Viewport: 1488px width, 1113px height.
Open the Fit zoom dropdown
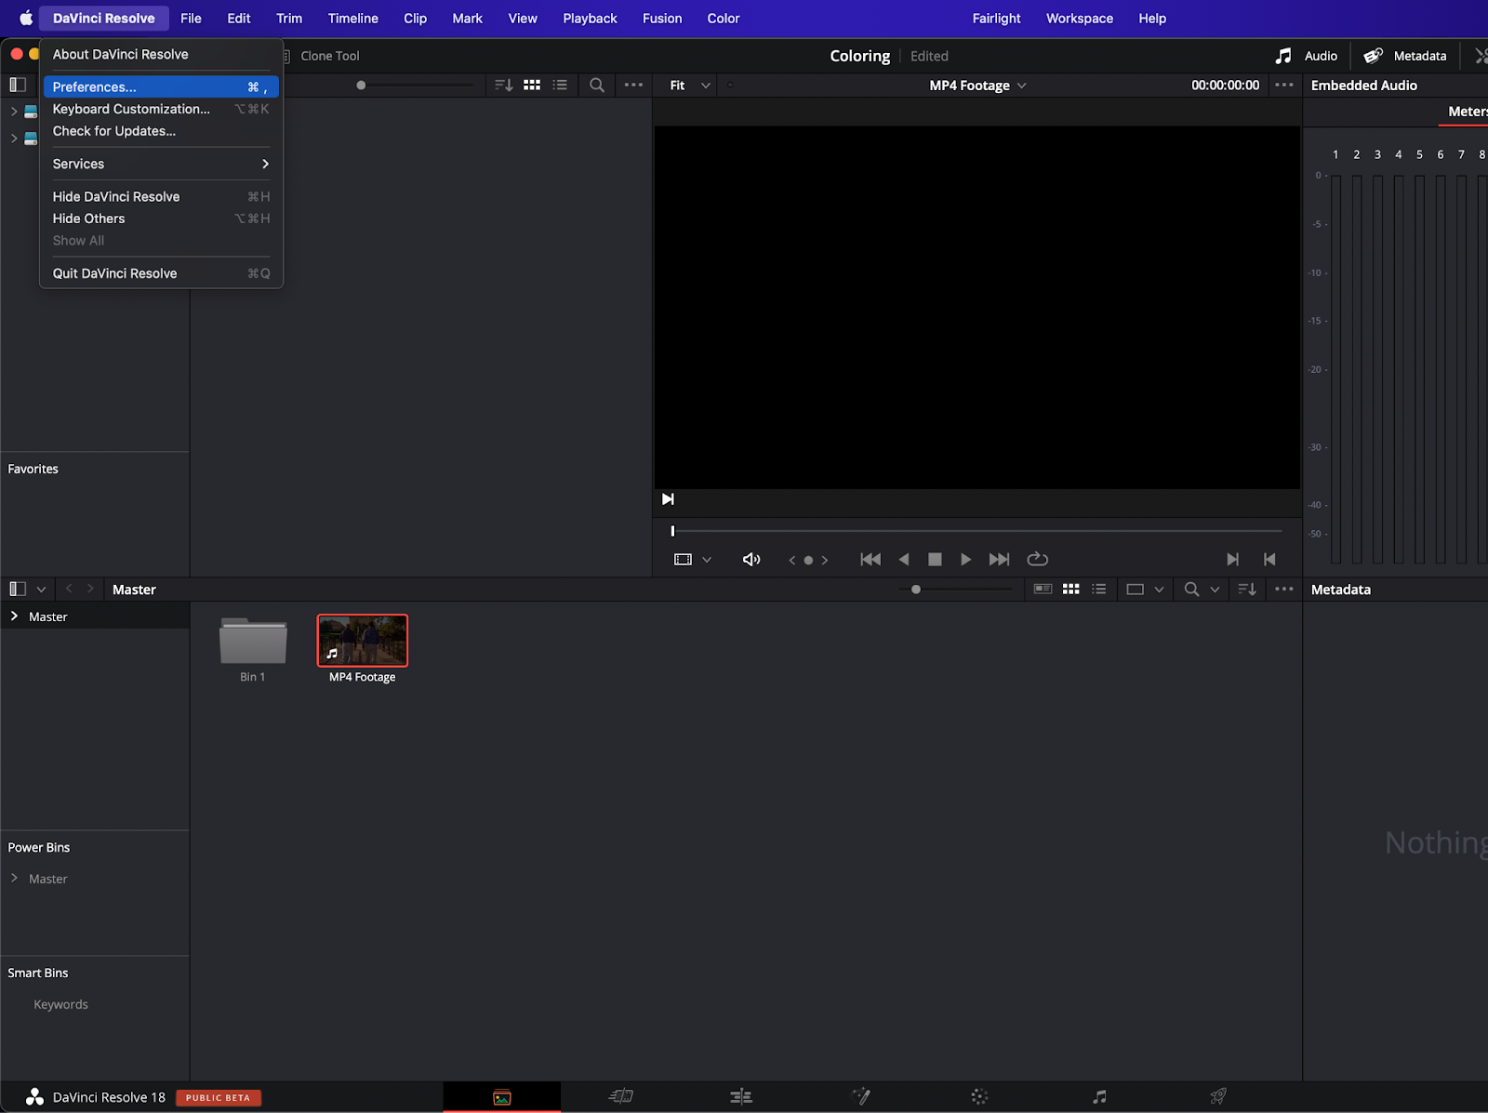tap(690, 86)
